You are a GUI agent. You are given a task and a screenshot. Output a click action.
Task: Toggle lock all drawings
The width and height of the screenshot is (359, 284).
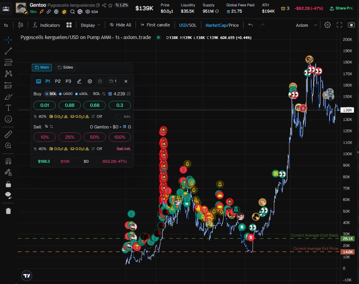8,184
